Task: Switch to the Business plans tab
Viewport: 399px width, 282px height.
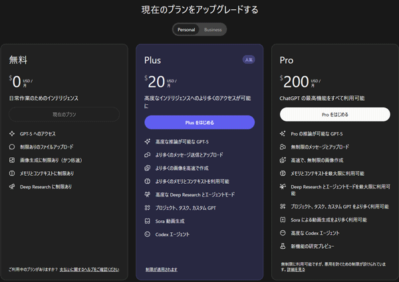Action: tap(213, 29)
